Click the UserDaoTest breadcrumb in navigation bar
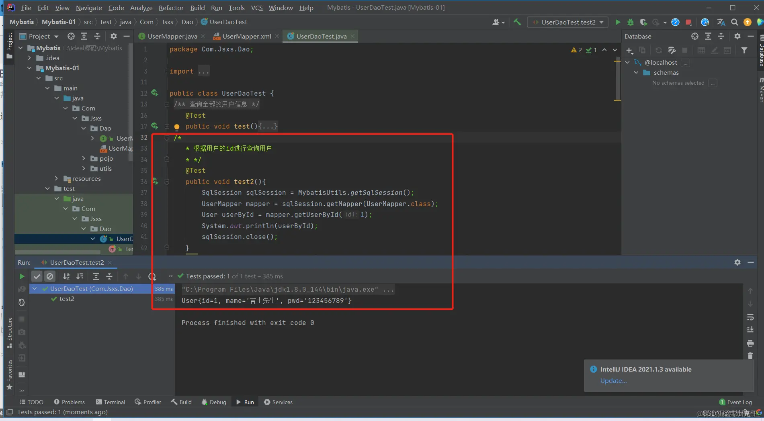Image resolution: width=764 pixels, height=421 pixels. tap(224, 22)
